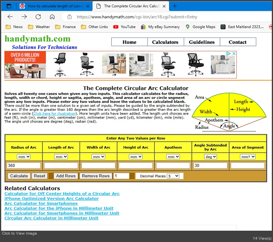Click the Height of Arc input field
This screenshot has height=242, width=273.
click(136, 165)
